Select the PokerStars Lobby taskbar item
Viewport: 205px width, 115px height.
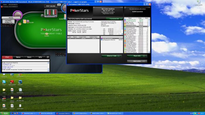click(x=29, y=114)
